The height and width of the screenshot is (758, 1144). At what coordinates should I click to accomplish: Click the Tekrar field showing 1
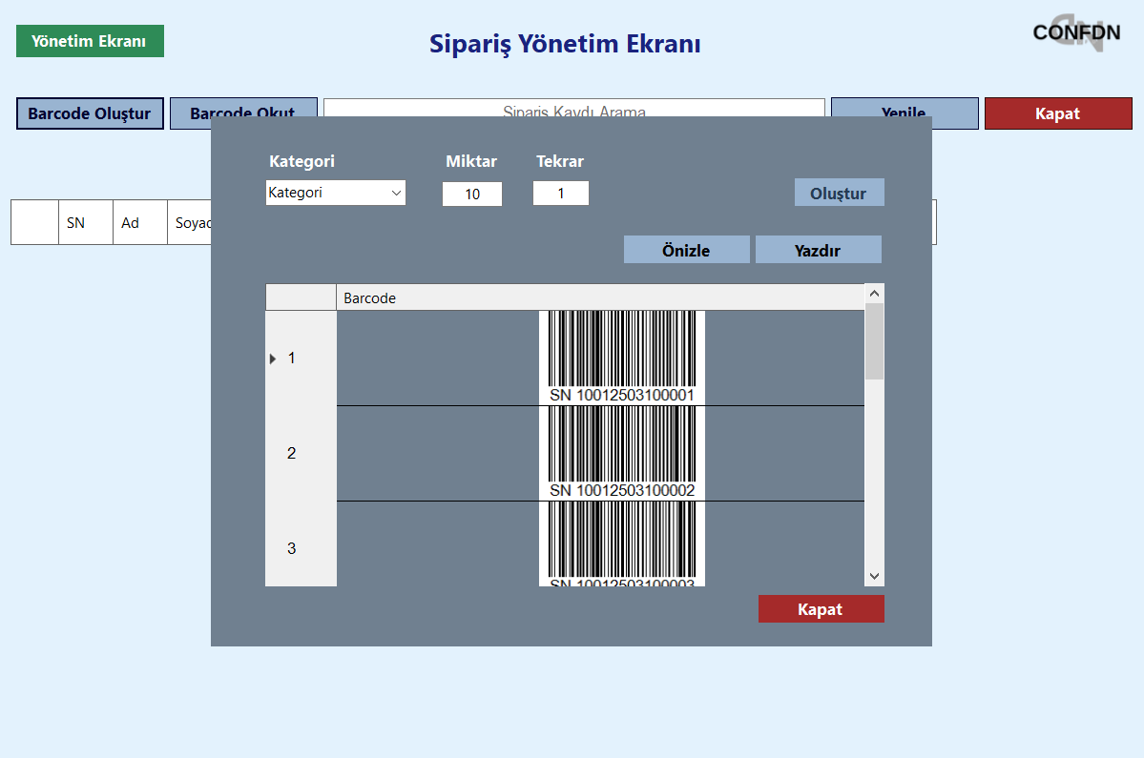560,194
